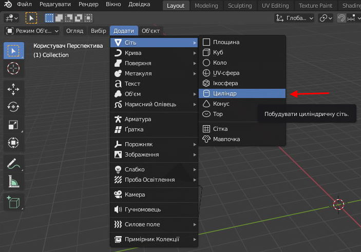
Task: Add a Текст object
Action: pos(154,84)
